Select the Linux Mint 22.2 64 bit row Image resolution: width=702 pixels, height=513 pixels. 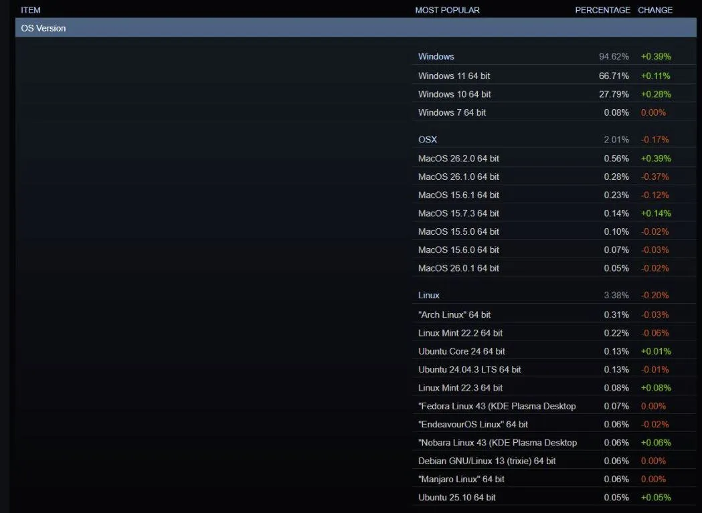(554, 333)
